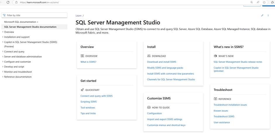Click the Troubleshoot card heading

click(223, 90)
